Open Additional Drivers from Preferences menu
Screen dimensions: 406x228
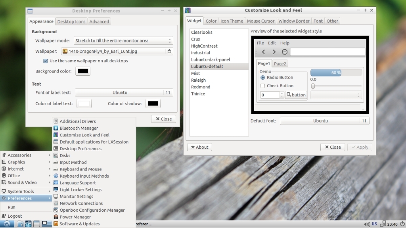pos(94,121)
